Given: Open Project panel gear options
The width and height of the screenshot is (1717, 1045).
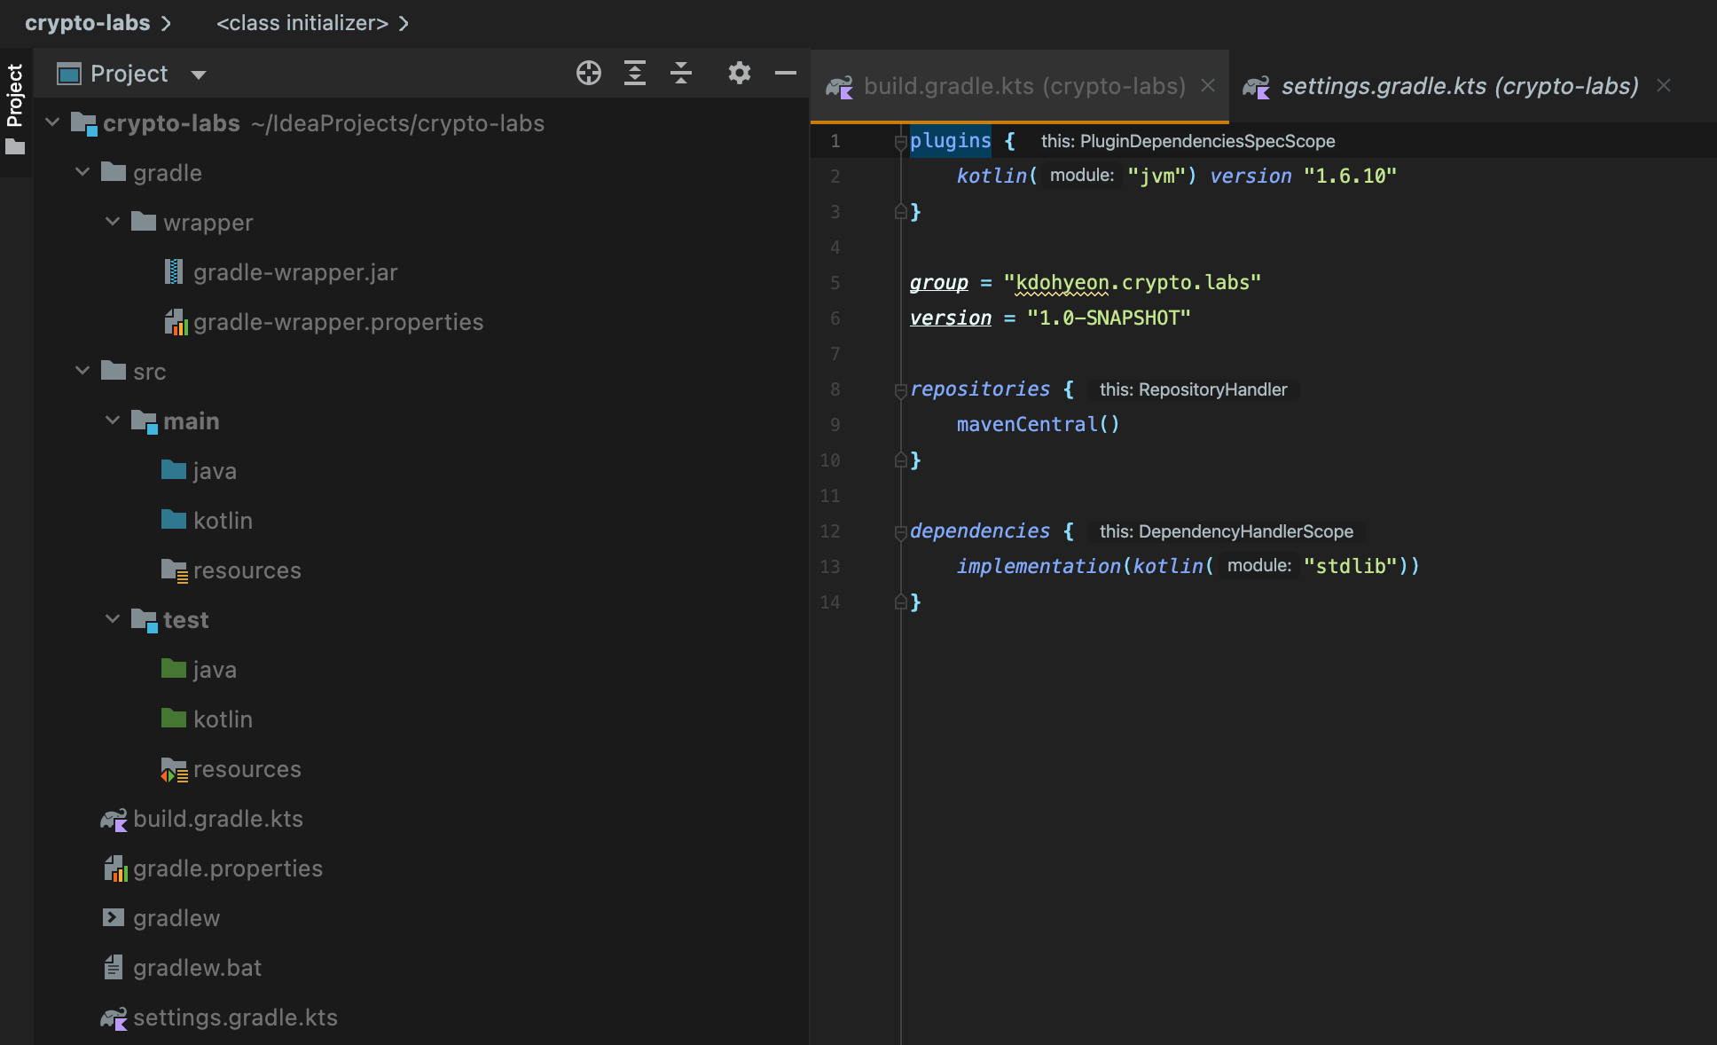Looking at the screenshot, I should click(x=739, y=73).
